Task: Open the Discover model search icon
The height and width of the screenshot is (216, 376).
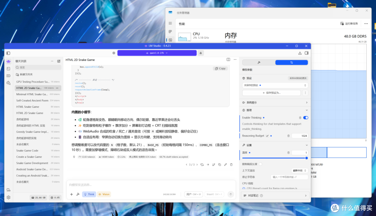Action: (8, 83)
